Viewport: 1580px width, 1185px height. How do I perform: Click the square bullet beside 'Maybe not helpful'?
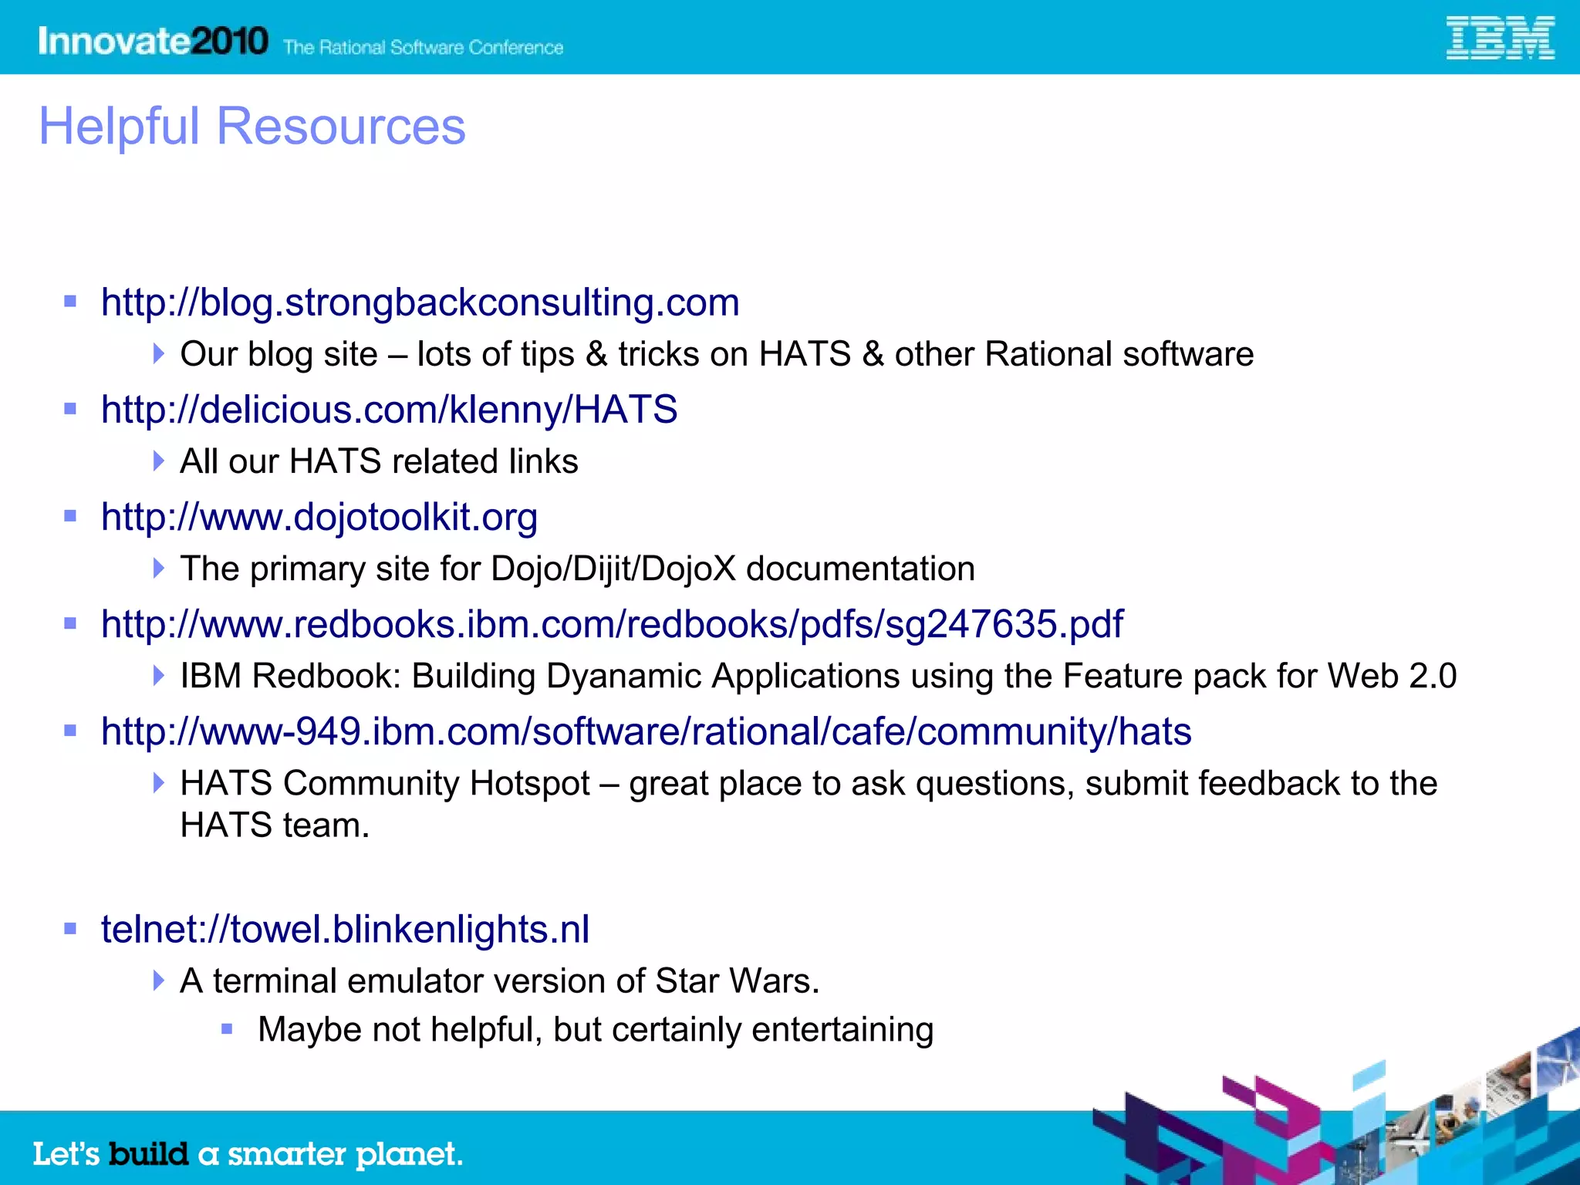pyautogui.click(x=227, y=1029)
